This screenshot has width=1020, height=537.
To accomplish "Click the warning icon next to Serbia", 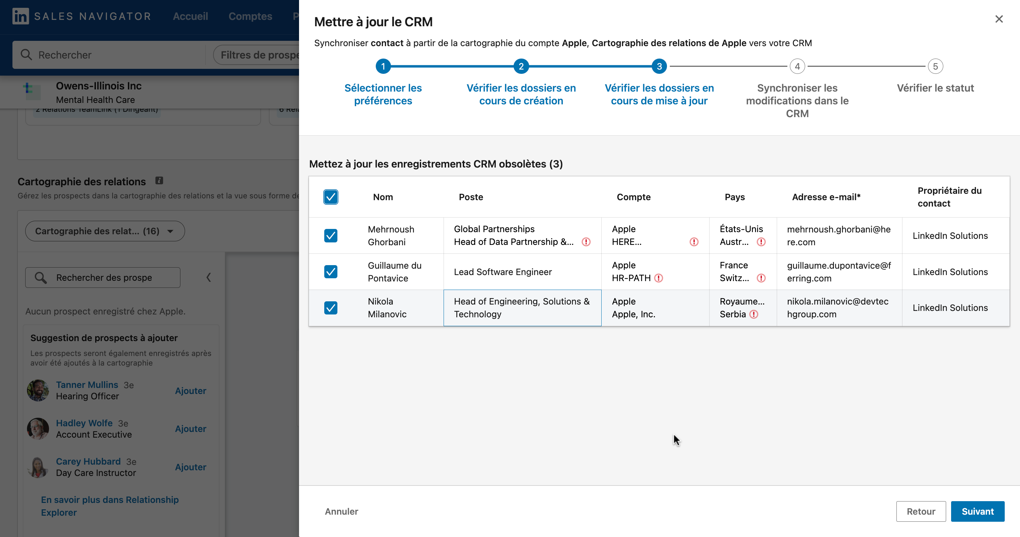I will 754,314.
